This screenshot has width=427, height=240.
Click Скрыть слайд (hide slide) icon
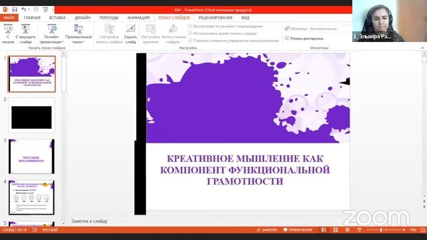pos(131,29)
